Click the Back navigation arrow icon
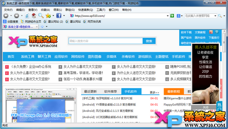Screen dimensions: 228x129 coord(6,16)
